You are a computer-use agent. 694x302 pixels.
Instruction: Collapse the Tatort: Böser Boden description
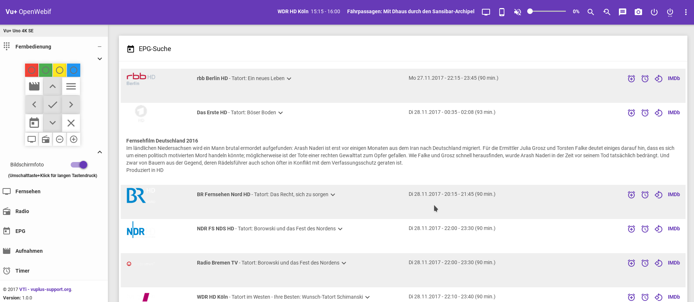tap(281, 113)
